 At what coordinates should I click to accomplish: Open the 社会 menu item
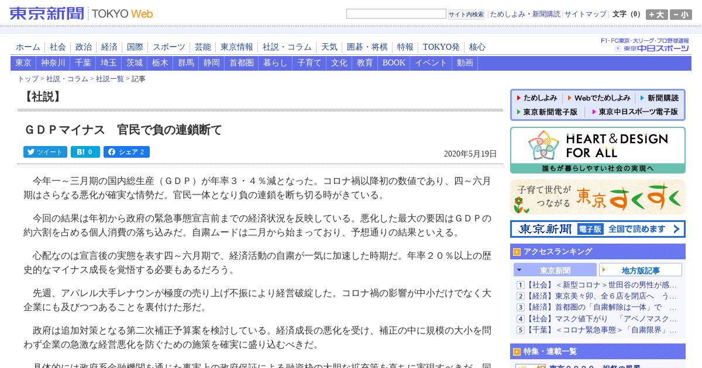[x=58, y=47]
